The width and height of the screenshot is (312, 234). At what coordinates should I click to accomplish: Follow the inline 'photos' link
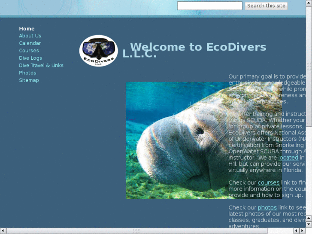coord(267,207)
